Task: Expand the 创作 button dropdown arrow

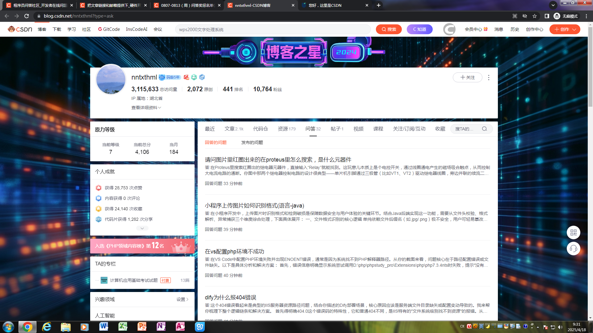Action: pyautogui.click(x=574, y=29)
